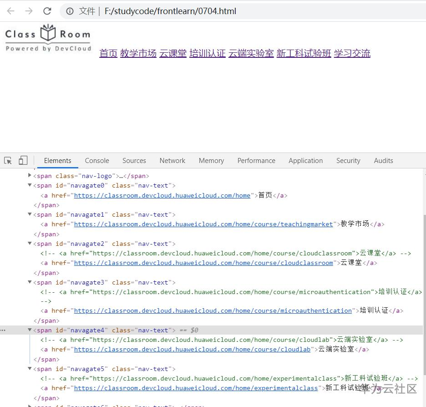
Task: Click the teachingmarket href in DOM tree
Action: [203, 224]
